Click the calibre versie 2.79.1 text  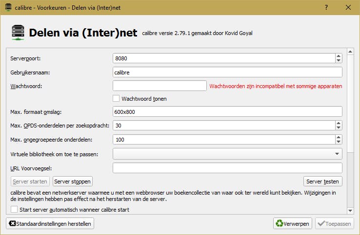[x=197, y=33]
